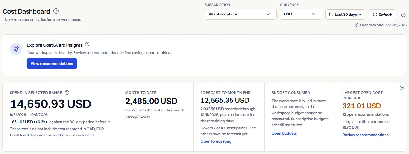Click the help icon next to Spend in Selected Range
Viewport: 409px width, 154px height.
[x=67, y=92]
